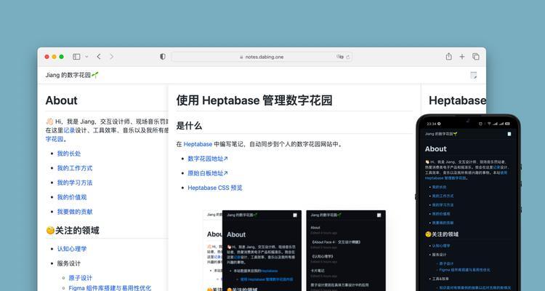Click note icon in dark card-list screenshot
The height and width of the screenshot is (291, 545).
[379, 215]
